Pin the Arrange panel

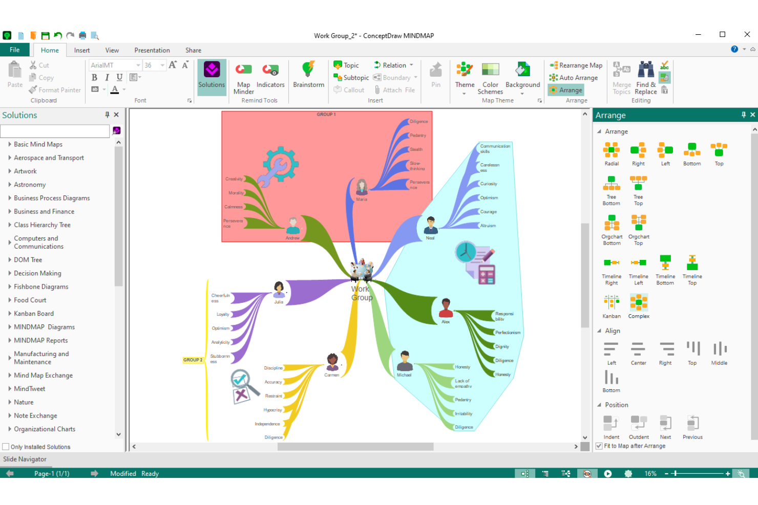[x=744, y=115]
